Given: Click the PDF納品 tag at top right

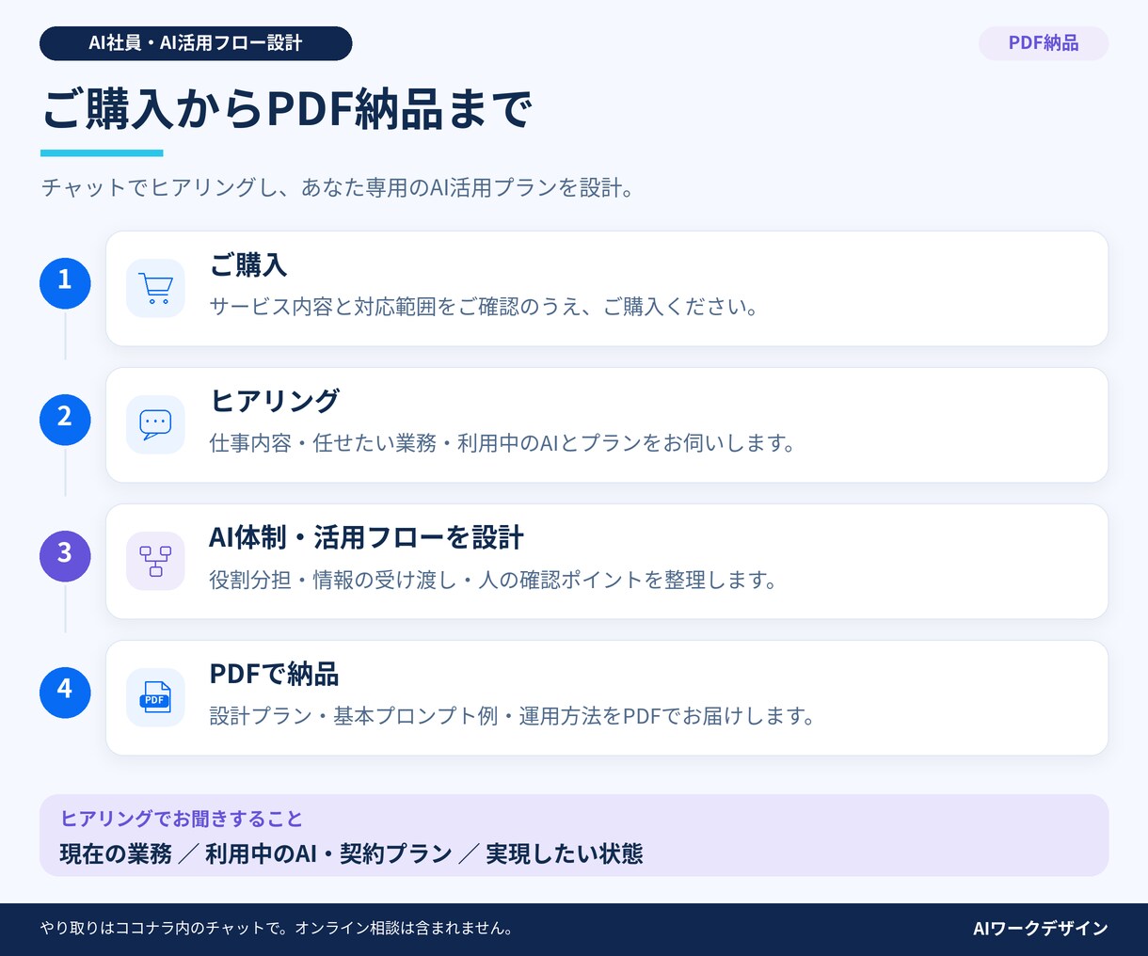Looking at the screenshot, I should (x=1044, y=43).
